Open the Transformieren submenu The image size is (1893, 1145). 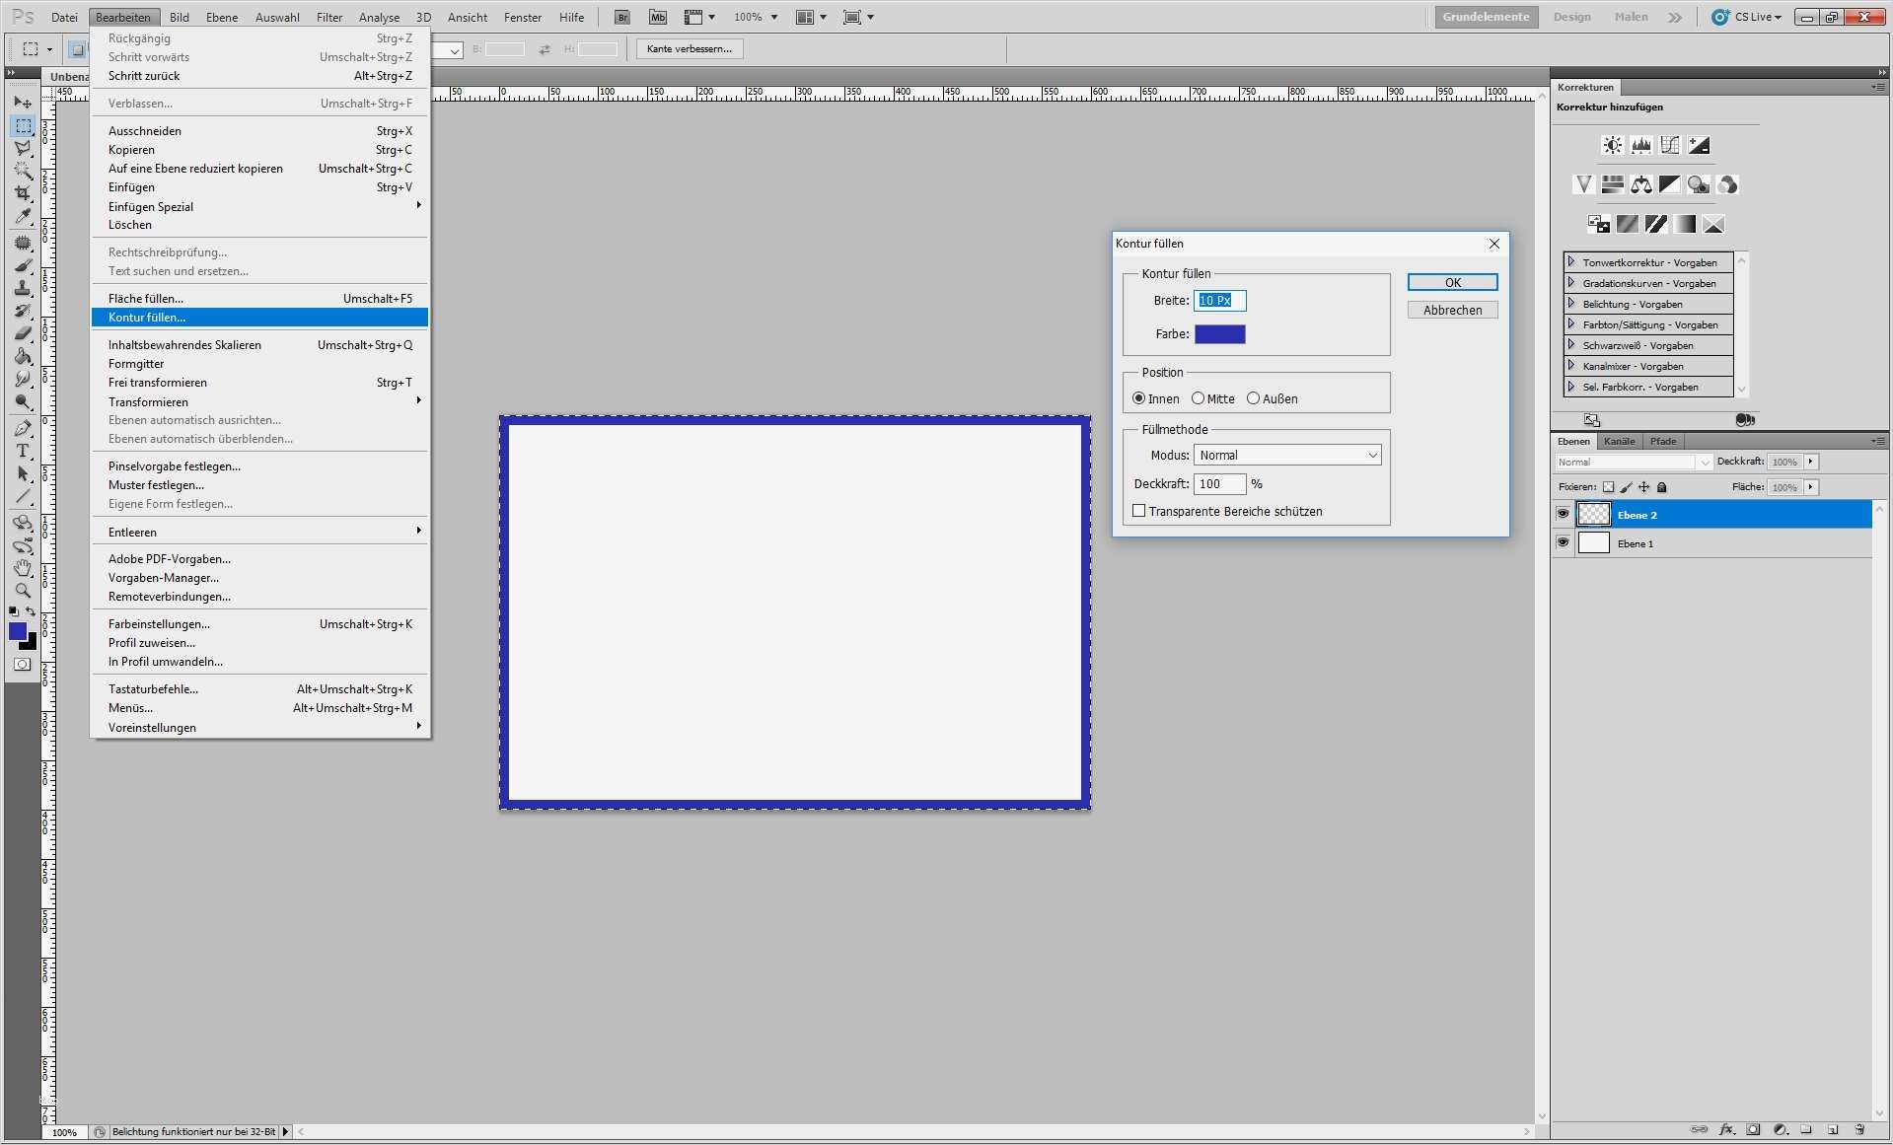click(260, 401)
